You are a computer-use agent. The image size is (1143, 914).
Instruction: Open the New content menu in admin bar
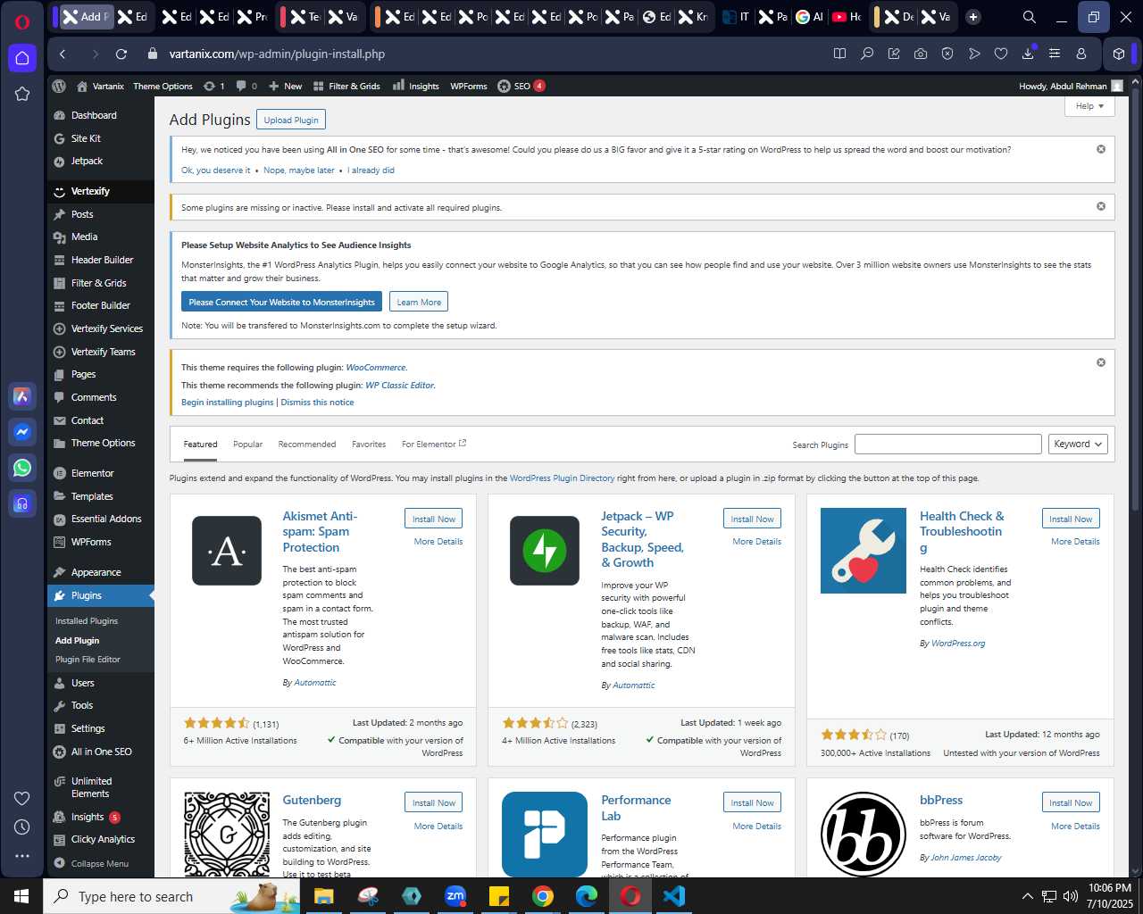(x=286, y=86)
